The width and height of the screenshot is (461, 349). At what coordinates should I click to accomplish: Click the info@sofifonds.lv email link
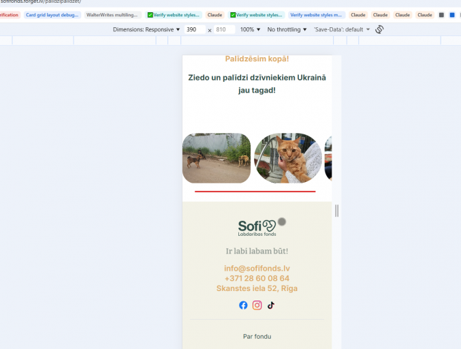[x=257, y=269]
